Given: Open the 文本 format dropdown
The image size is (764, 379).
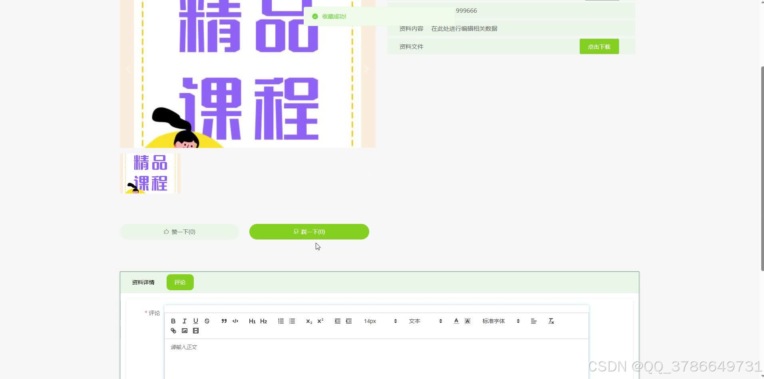Looking at the screenshot, I should point(415,321).
